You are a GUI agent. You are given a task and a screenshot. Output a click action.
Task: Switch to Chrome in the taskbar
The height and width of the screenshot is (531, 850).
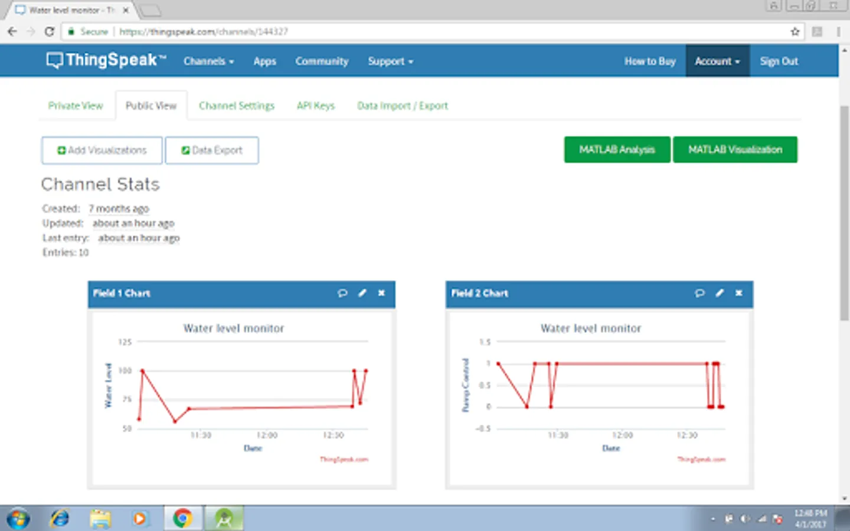183,519
